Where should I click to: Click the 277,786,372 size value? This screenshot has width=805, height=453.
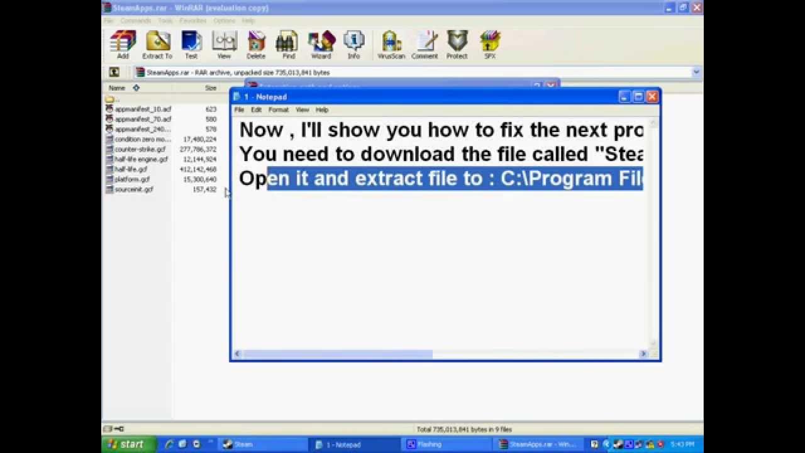point(198,150)
